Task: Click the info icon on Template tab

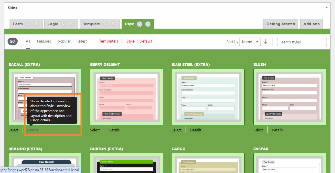Action: point(113,24)
